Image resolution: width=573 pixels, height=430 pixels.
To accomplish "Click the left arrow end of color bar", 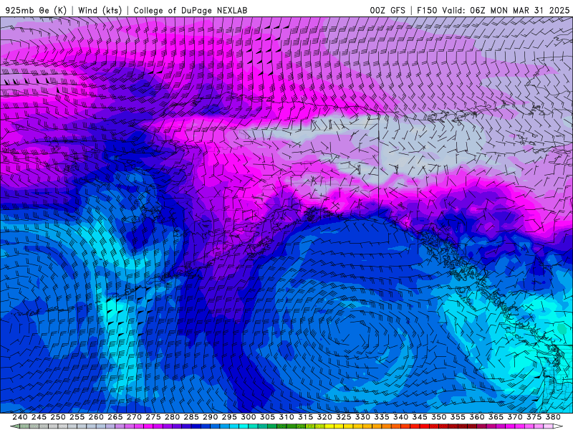I will 14,426.
